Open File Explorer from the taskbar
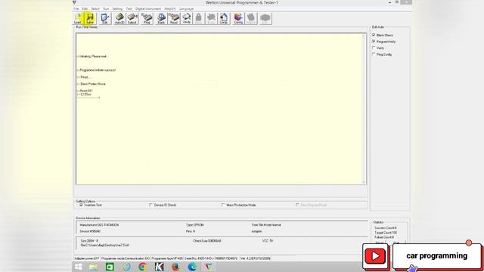 93,267
